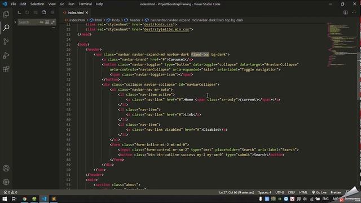Open the Manage gear icon
The image size is (361, 203).
coord(6,182)
